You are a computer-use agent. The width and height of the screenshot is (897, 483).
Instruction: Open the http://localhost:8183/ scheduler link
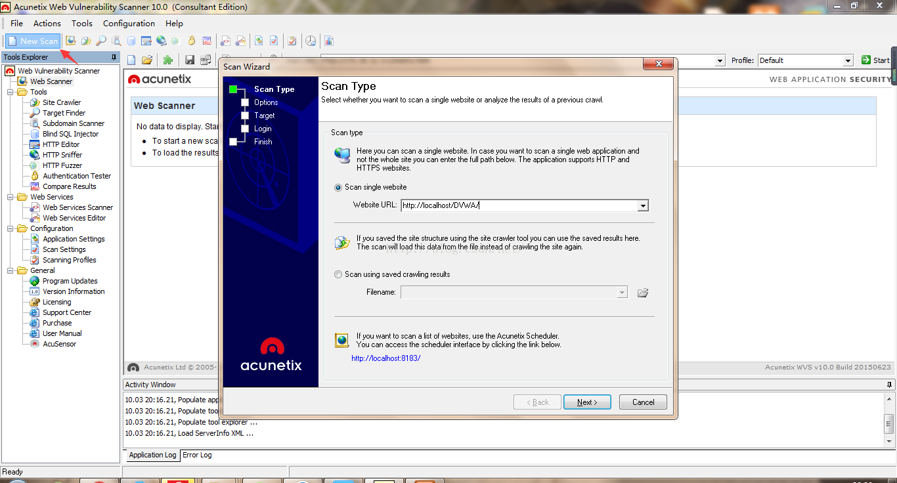pos(386,358)
